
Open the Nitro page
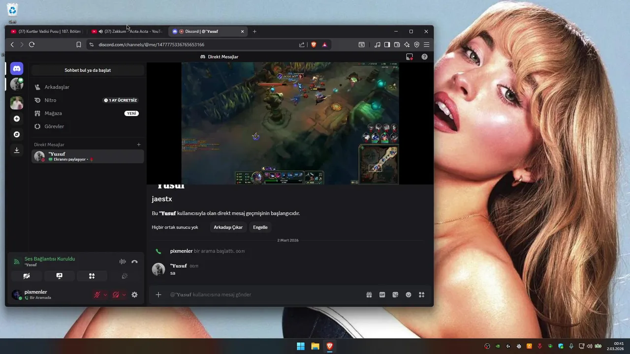pos(88,100)
